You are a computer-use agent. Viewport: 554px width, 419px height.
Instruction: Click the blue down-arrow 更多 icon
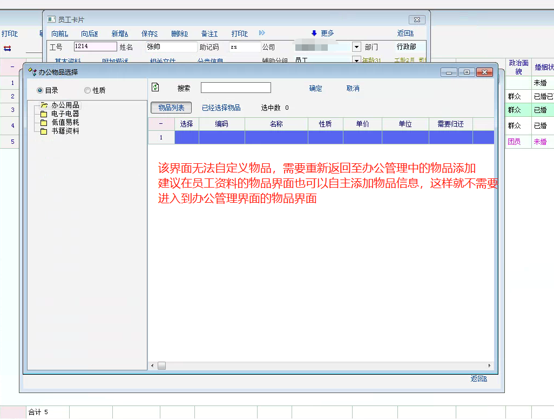click(314, 34)
